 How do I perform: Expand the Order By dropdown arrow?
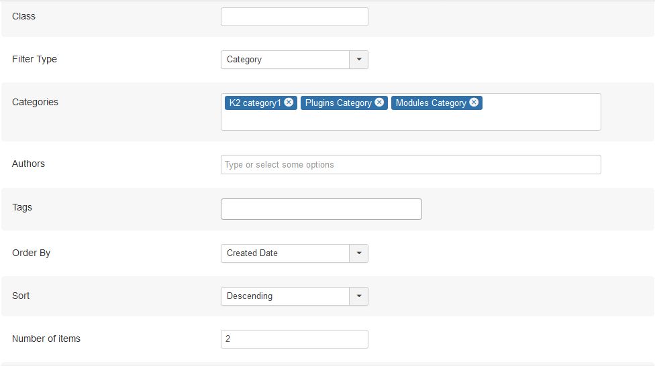click(358, 253)
